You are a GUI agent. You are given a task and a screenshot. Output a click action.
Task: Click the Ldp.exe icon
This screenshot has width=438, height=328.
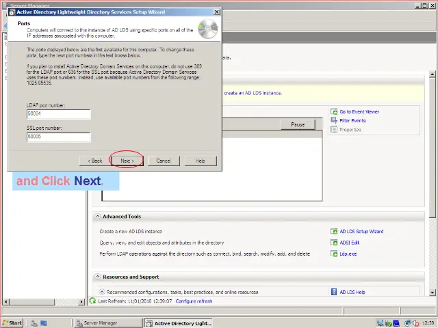[x=334, y=254]
